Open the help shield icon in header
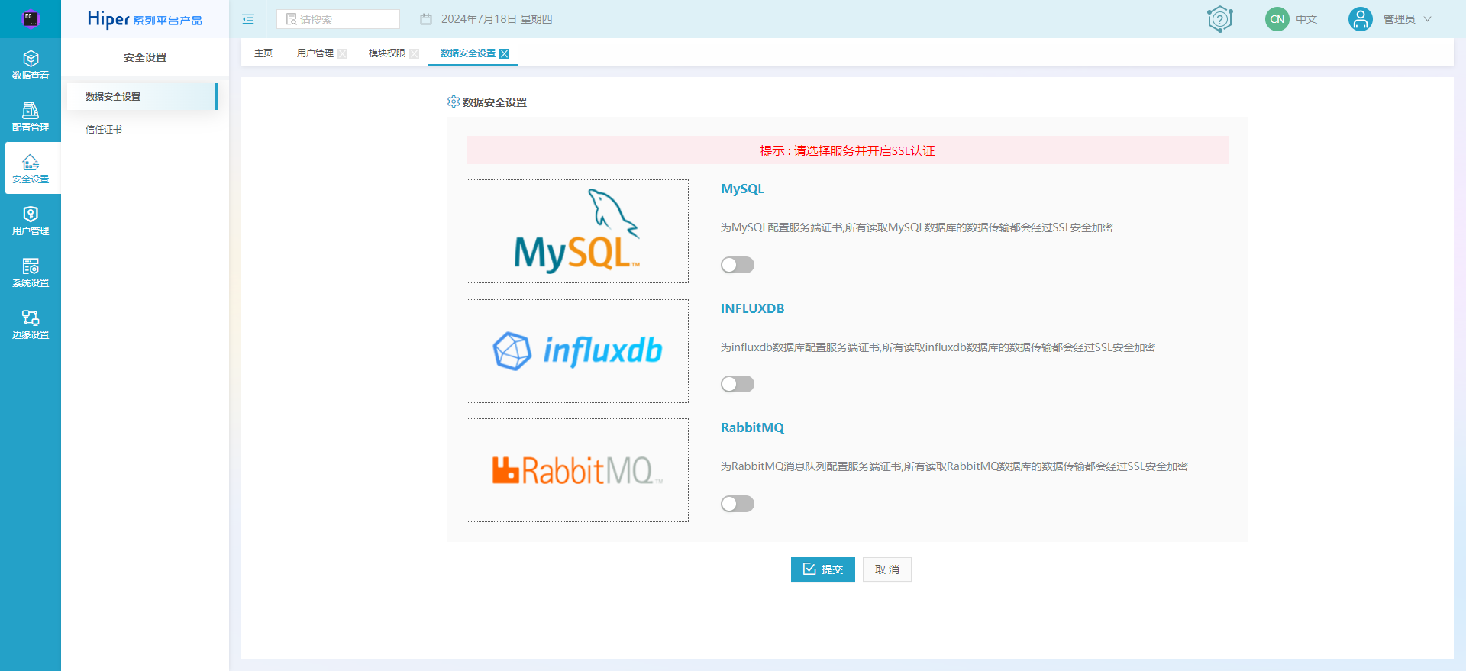 [1220, 19]
